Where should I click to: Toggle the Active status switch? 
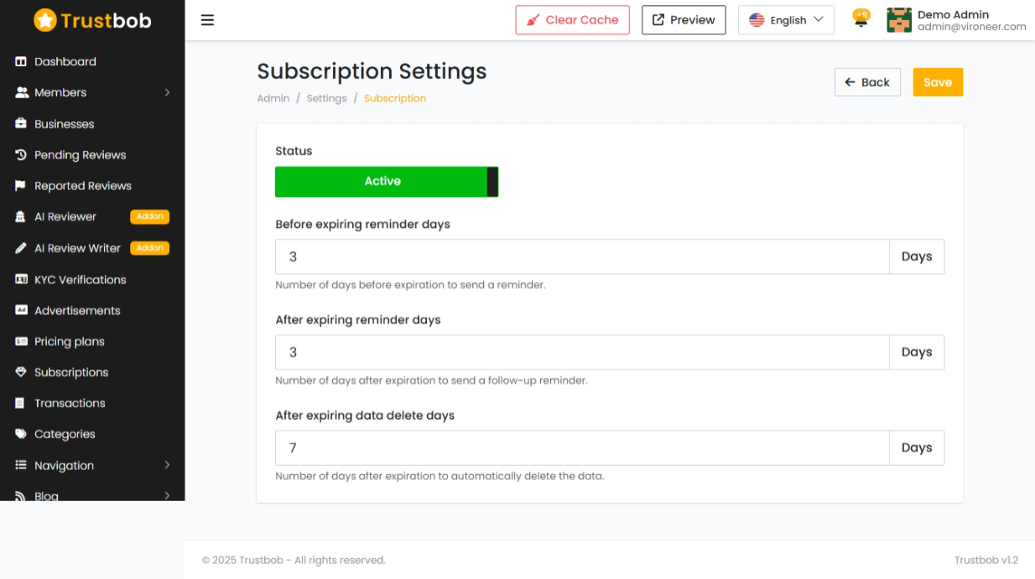coord(387,182)
